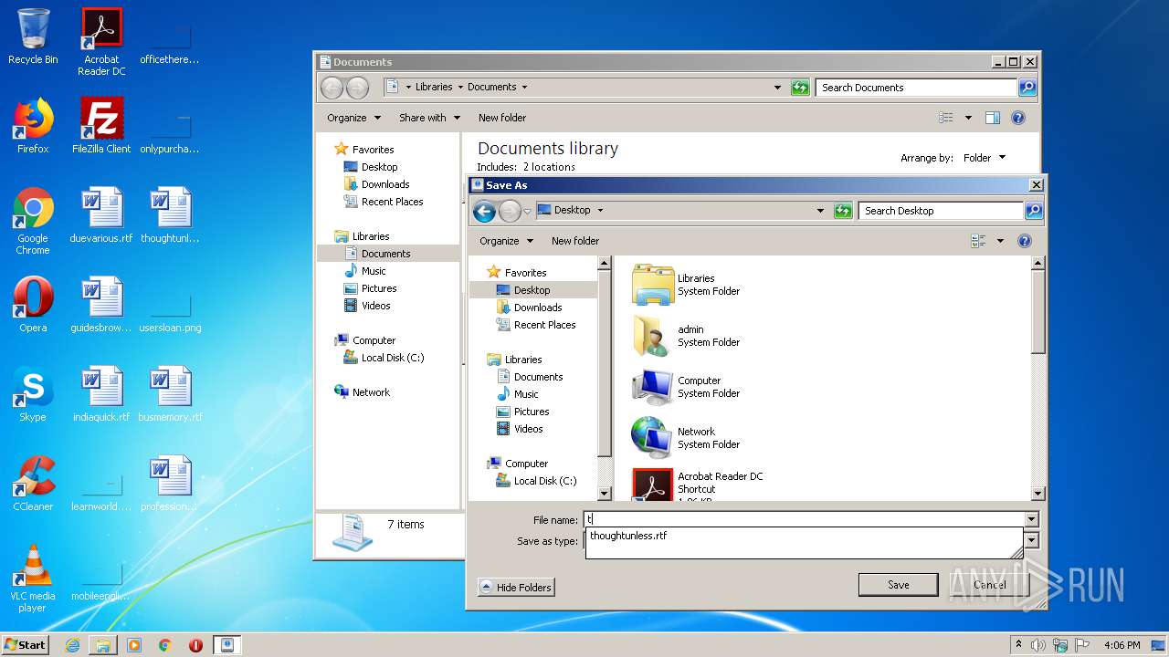
Task: Click the Save button
Action: click(x=898, y=585)
